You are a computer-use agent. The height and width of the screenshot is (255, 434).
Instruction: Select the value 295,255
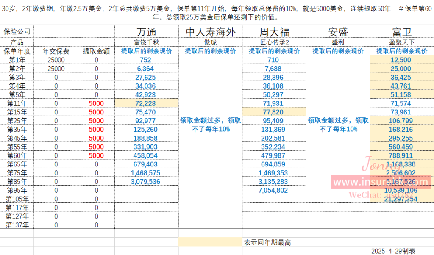click(401, 138)
